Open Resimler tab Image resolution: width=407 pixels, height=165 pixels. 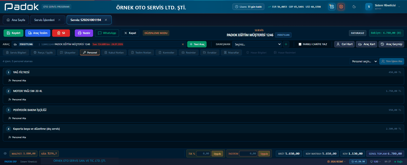pyautogui.click(x=189, y=52)
